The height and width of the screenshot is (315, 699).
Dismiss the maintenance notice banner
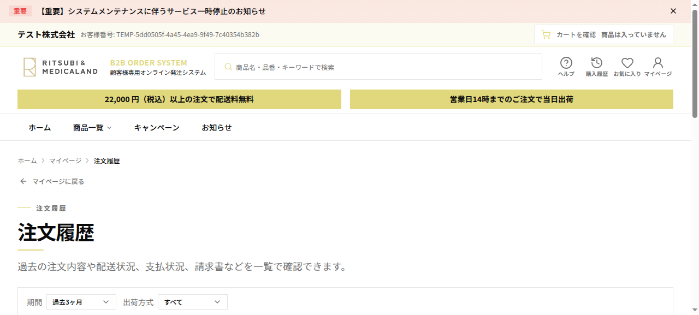[673, 11]
